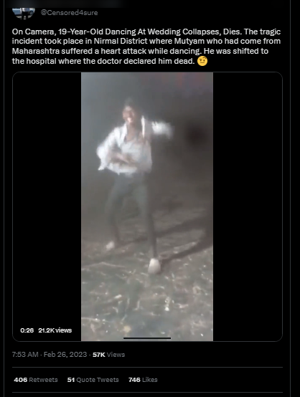Screen dimensions: 300x397
Task: Click the white shoe in the video
Action: tap(154, 266)
